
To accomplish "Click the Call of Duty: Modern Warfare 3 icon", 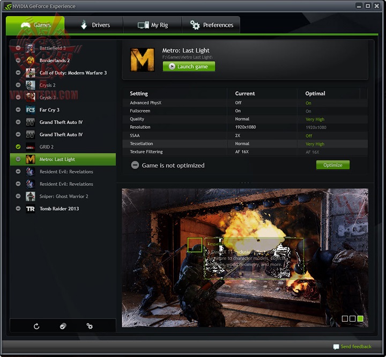I will click(x=30, y=73).
